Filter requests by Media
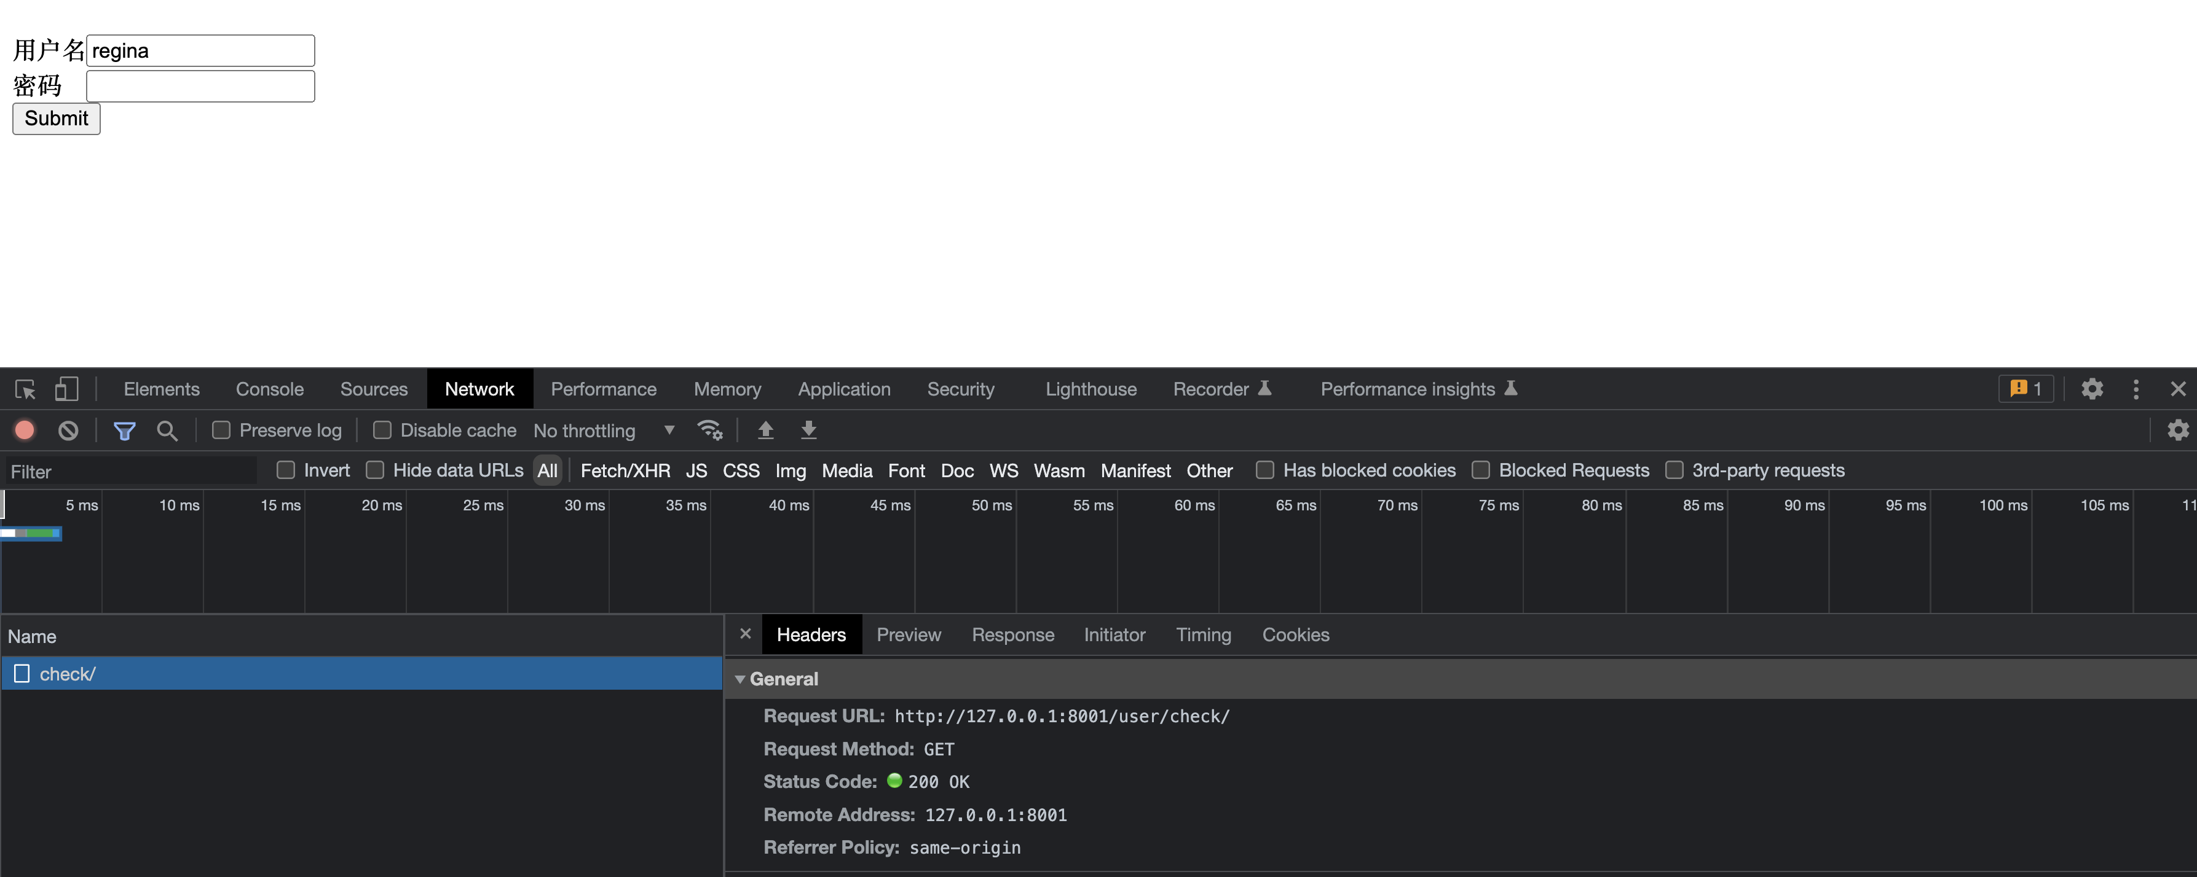This screenshot has height=877, width=2197. coord(847,470)
